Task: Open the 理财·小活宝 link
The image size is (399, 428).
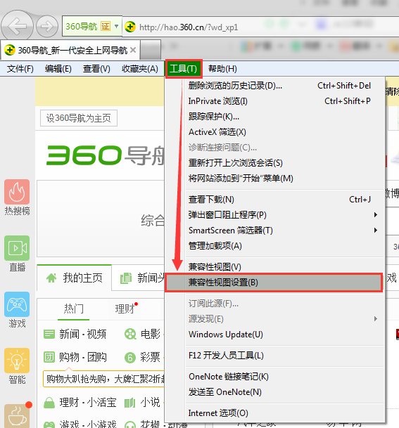Action: point(88,403)
